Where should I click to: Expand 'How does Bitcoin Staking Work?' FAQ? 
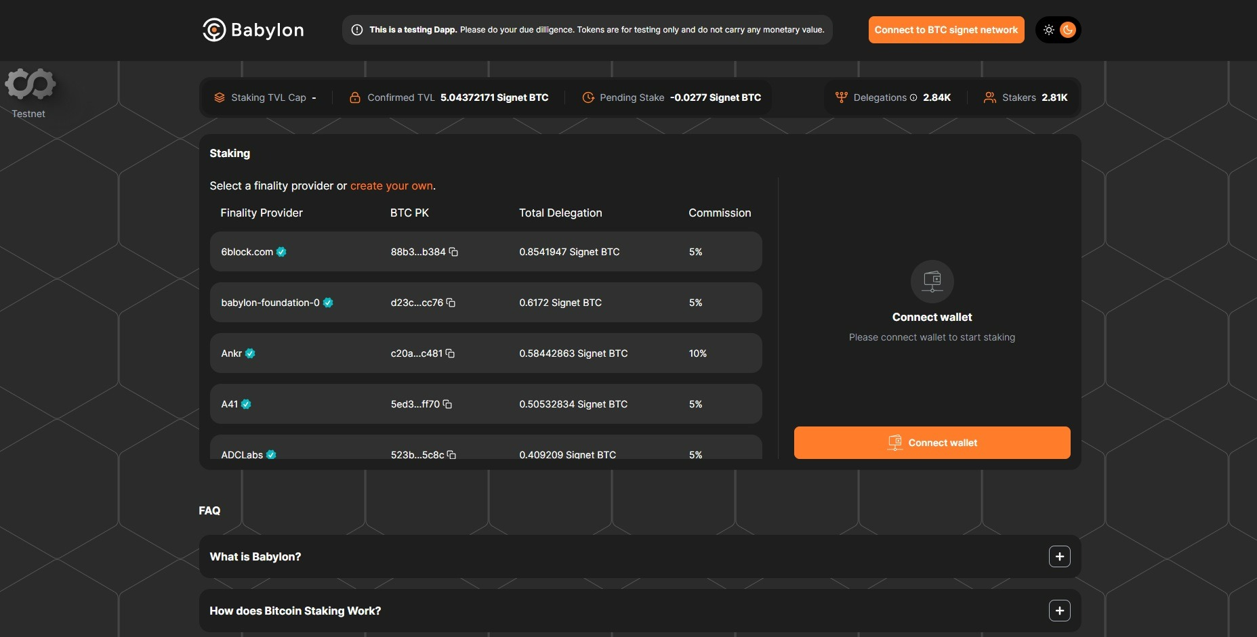[1060, 611]
